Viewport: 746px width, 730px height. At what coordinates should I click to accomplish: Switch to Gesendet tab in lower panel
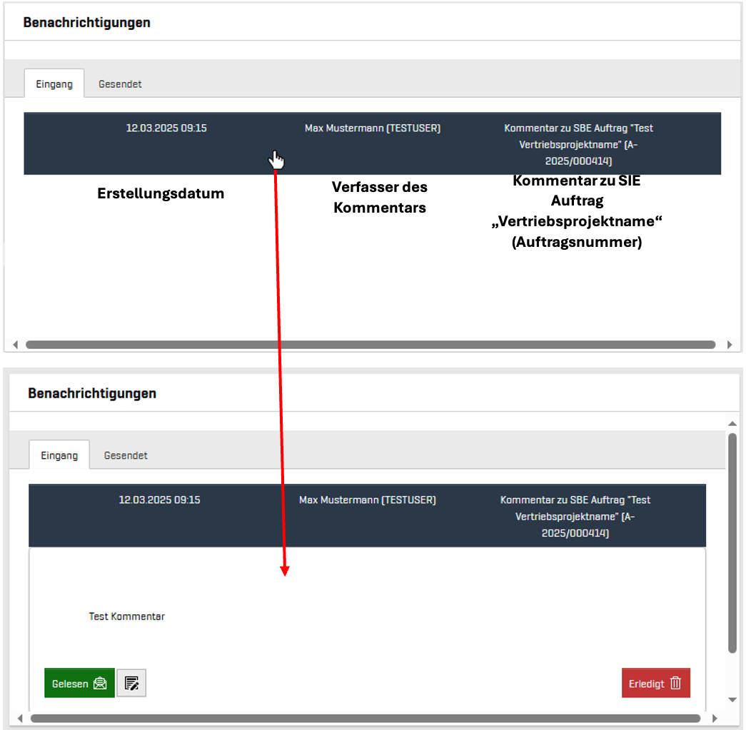coord(126,455)
